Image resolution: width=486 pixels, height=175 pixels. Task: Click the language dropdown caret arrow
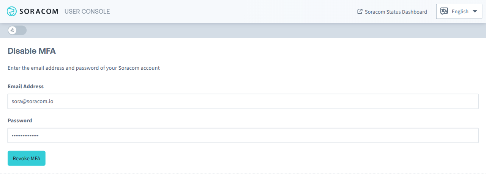click(475, 11)
